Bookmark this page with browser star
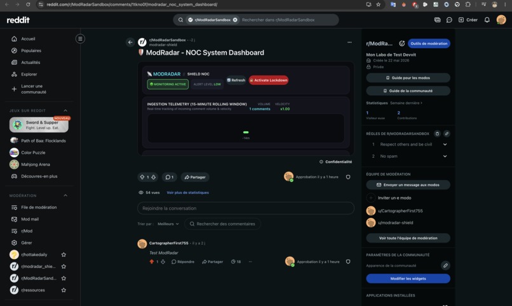 pyautogui.click(x=378, y=4)
